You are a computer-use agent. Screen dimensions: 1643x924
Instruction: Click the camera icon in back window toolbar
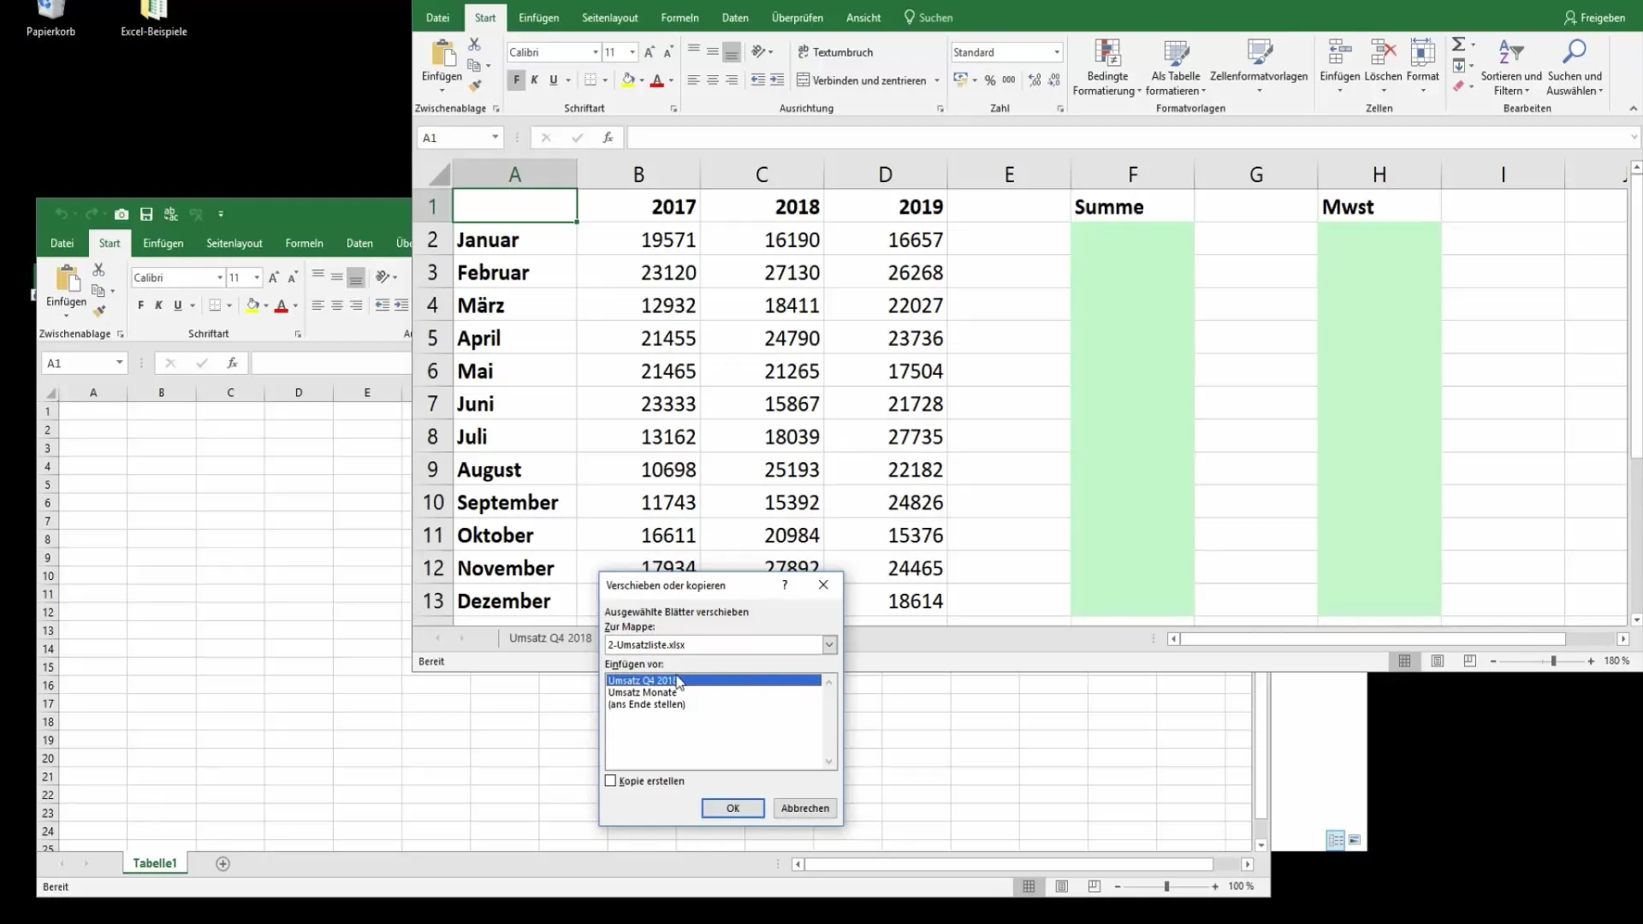click(x=122, y=214)
